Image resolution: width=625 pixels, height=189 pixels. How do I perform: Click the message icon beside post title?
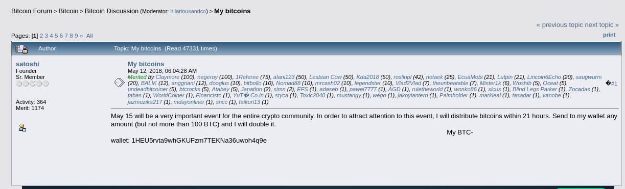(x=120, y=83)
